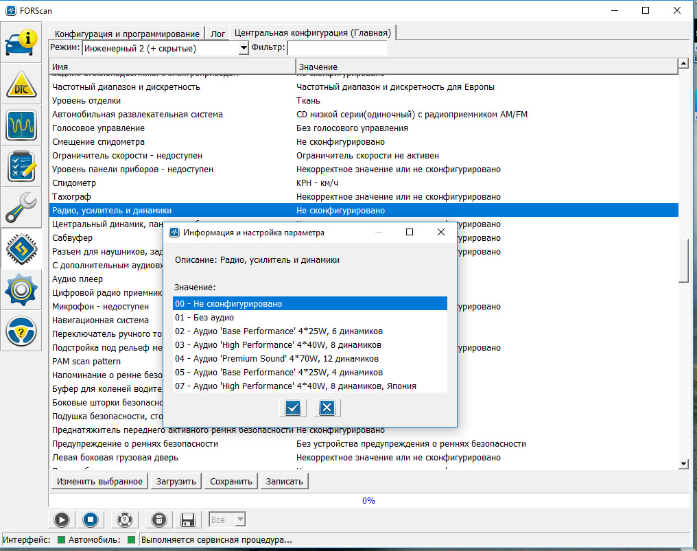Select row 'Спидометр'
Image resolution: width=697 pixels, height=551 pixels.
pos(364,183)
